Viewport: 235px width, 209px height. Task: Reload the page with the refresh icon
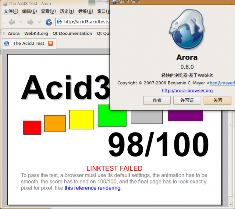pyautogui.click(x=49, y=22)
